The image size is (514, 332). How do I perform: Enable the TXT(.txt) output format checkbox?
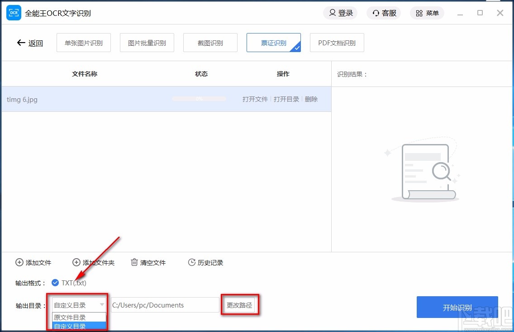click(55, 282)
